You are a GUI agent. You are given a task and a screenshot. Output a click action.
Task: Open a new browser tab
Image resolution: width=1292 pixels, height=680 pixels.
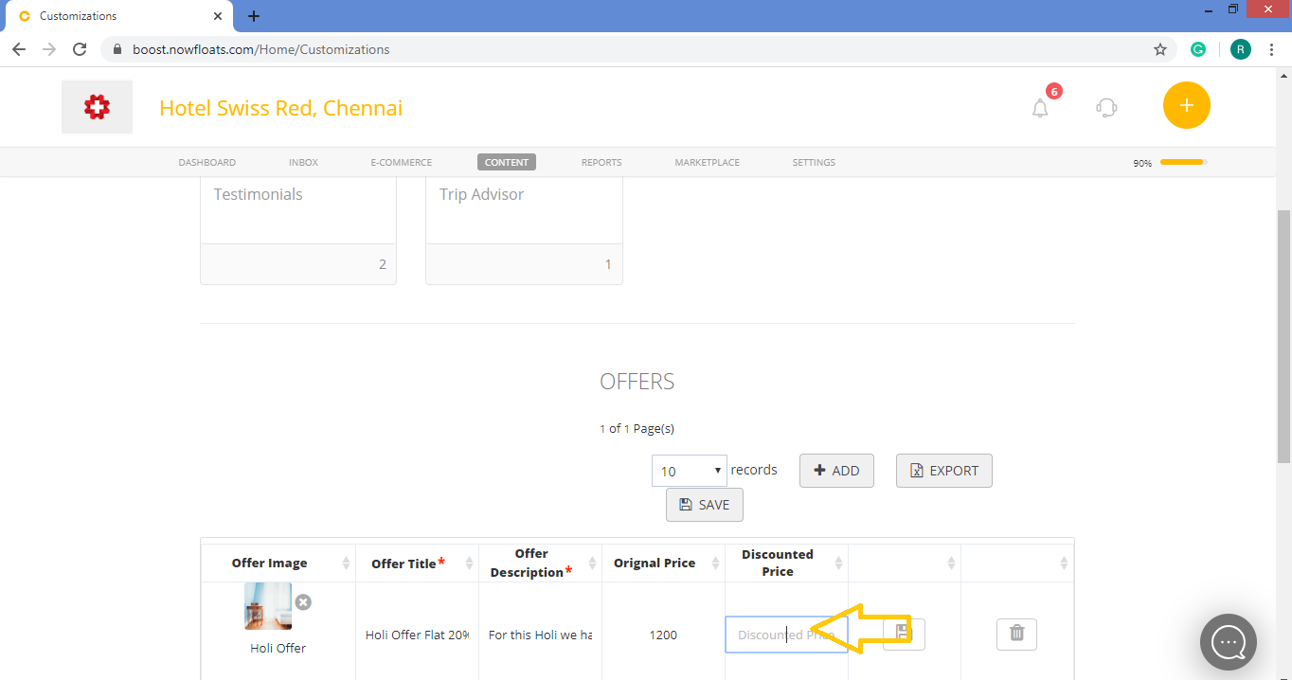tap(254, 16)
